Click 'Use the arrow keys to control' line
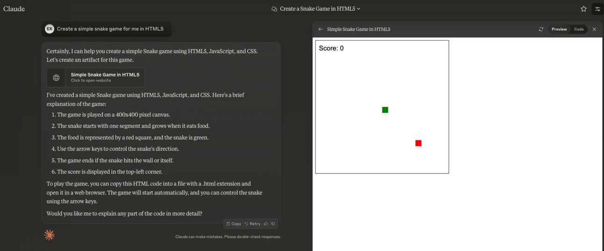 point(118,149)
